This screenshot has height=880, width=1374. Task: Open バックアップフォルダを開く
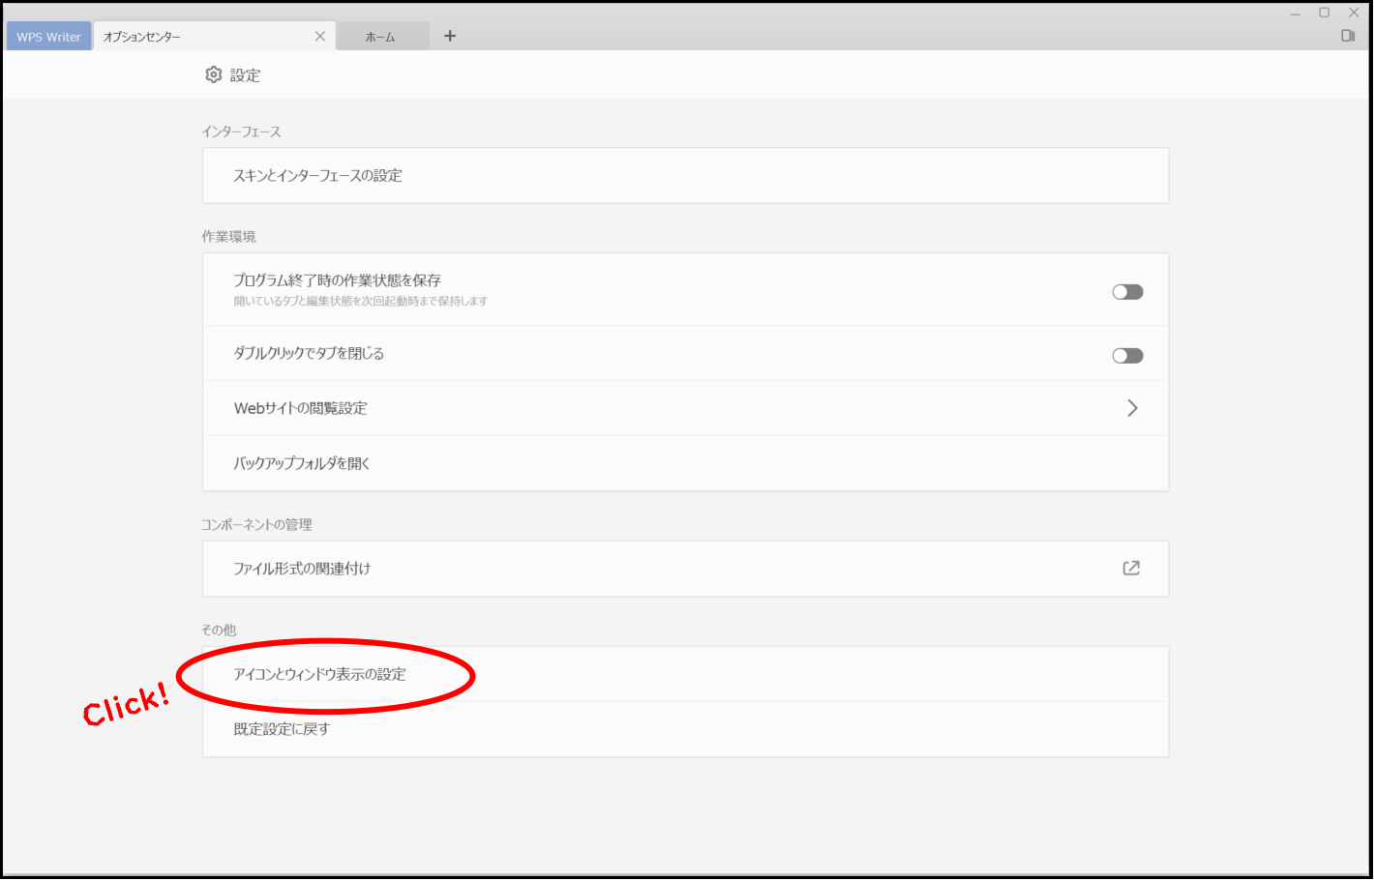click(685, 463)
